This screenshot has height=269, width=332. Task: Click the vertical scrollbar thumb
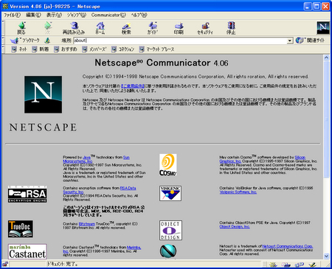click(x=326, y=119)
